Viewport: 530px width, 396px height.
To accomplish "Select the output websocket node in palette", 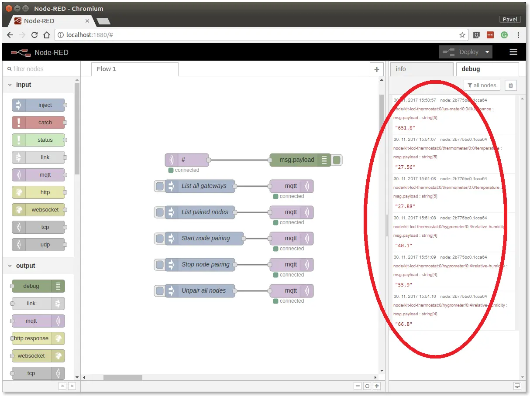I will coord(38,356).
